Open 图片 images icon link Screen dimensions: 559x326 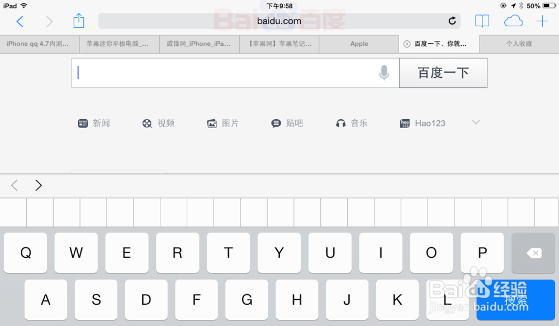pos(222,124)
